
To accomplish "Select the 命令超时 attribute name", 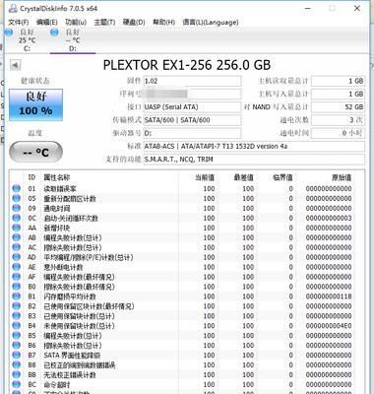I will (57, 384).
